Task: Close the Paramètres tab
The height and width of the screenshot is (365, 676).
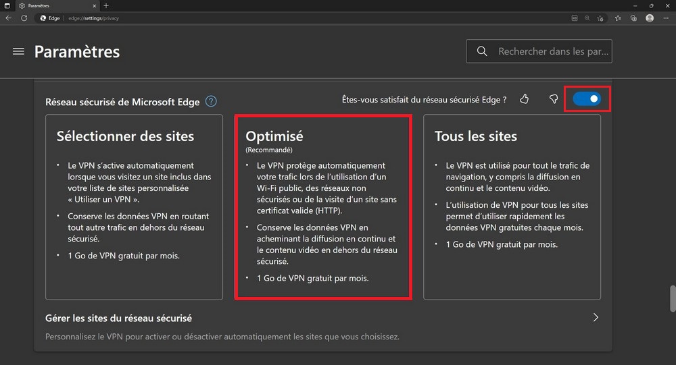Action: [95, 5]
